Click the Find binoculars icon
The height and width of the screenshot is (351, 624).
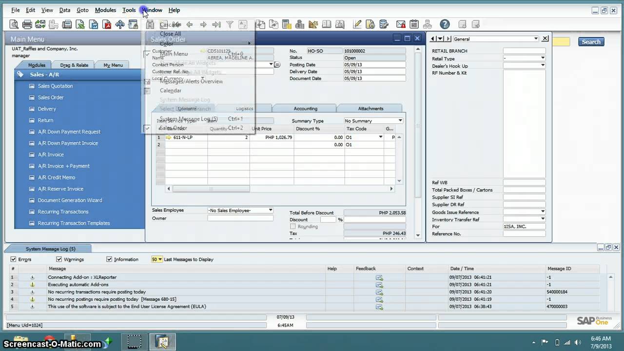point(150,24)
